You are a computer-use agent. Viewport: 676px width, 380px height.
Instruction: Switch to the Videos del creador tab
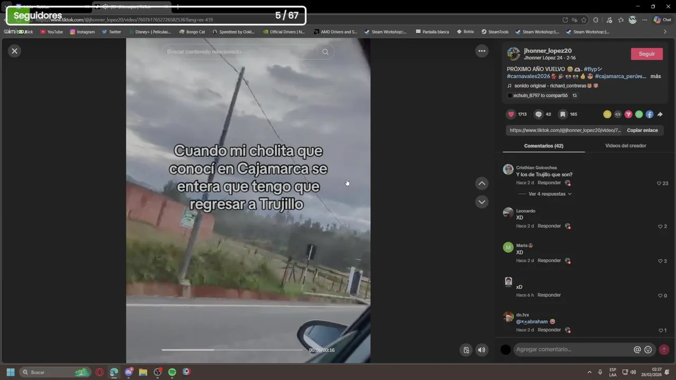coord(625,146)
